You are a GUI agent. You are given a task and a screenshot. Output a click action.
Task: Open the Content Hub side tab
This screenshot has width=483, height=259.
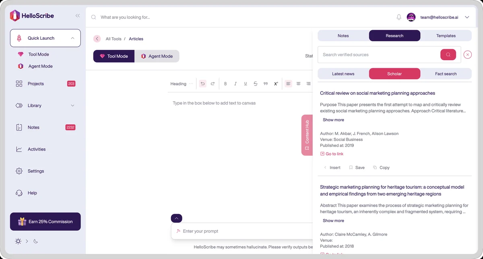point(307,135)
